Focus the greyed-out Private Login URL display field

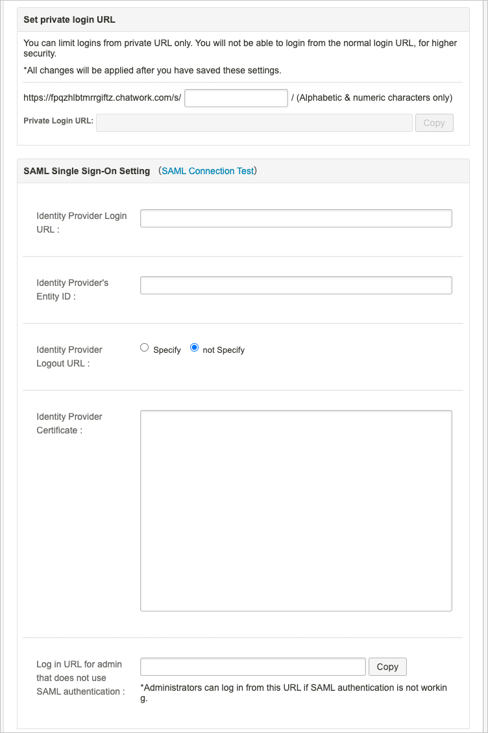click(253, 122)
